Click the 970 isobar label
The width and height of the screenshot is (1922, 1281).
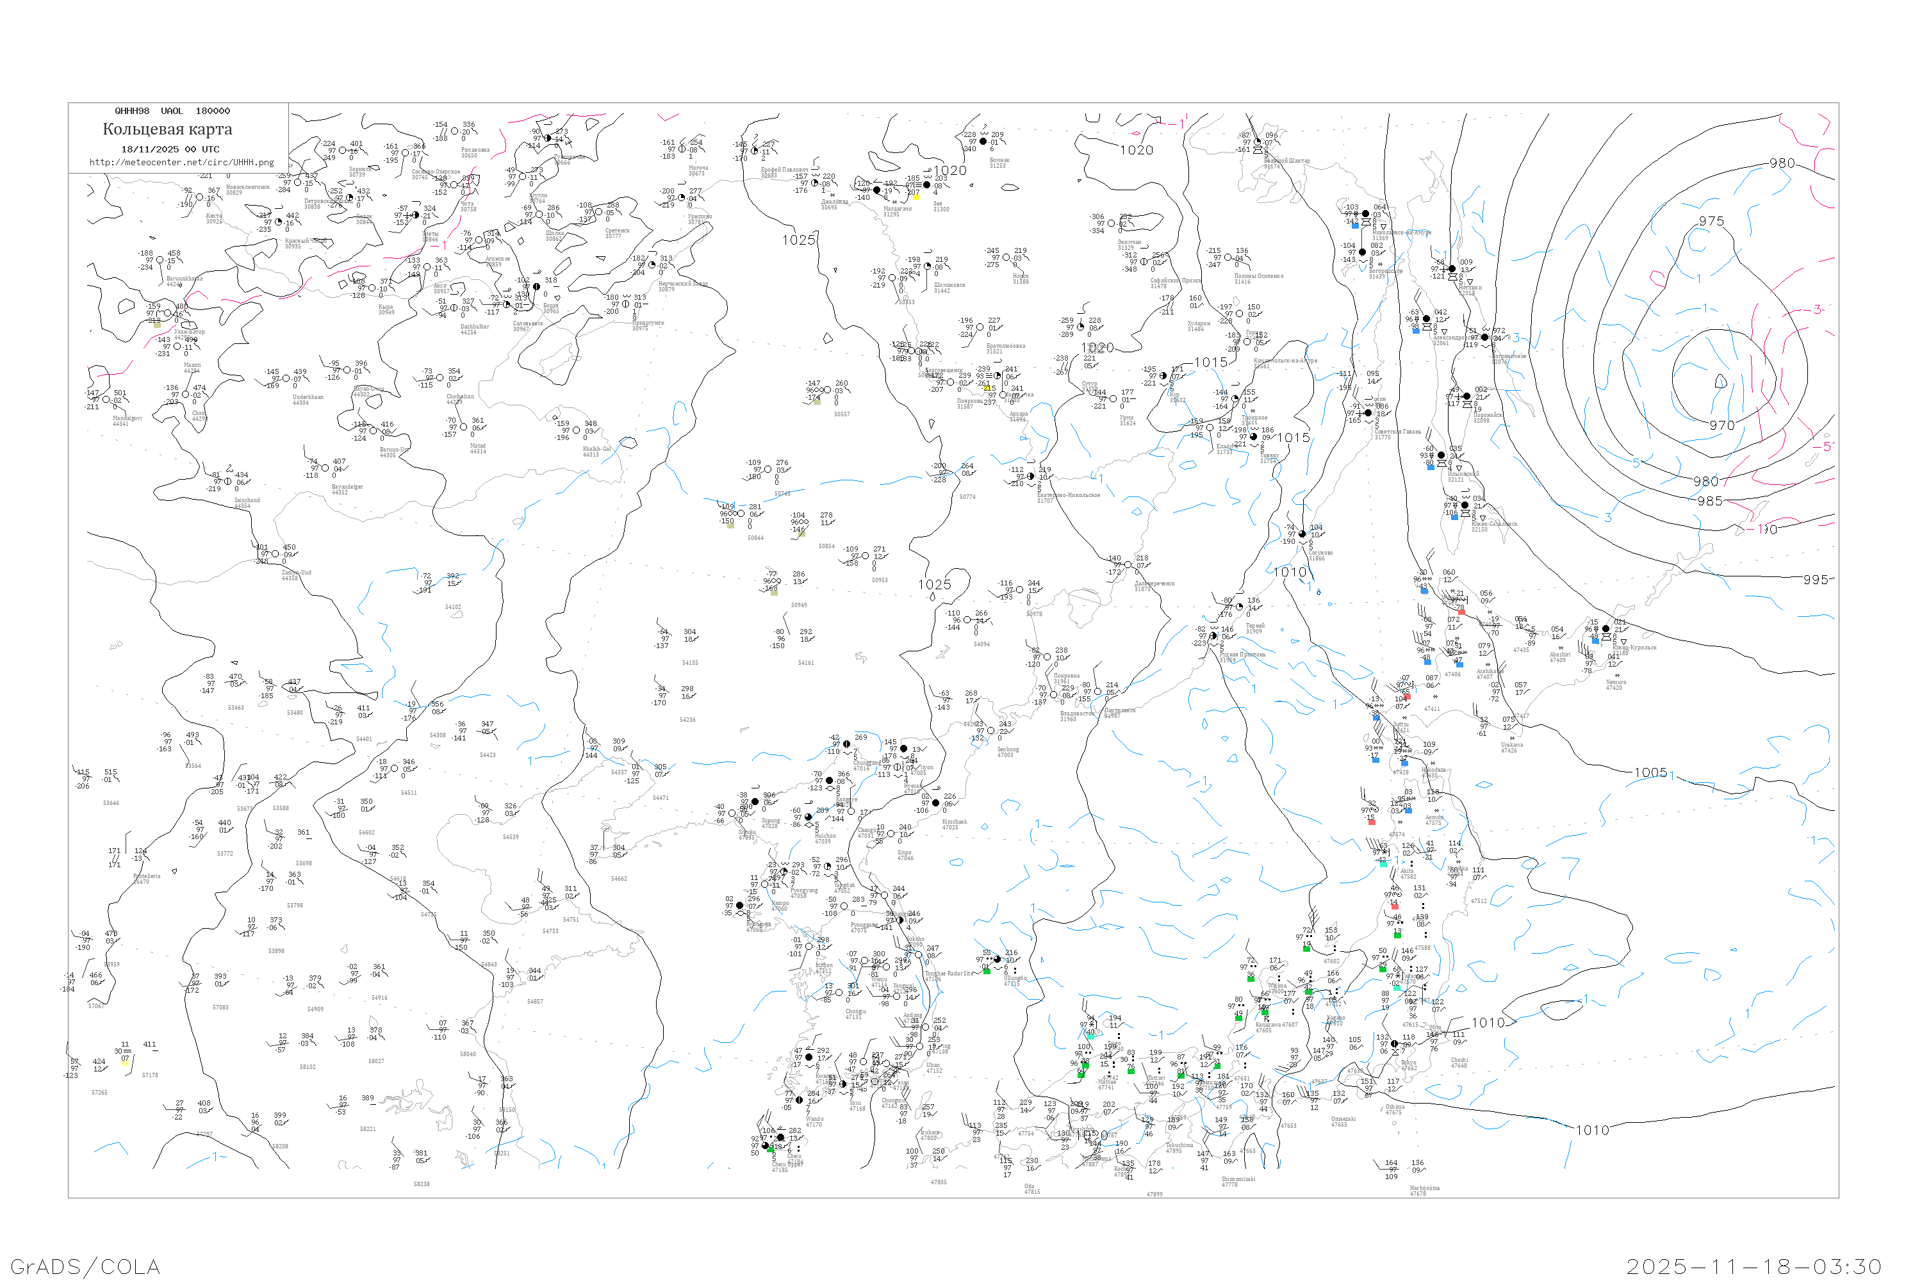[x=1722, y=426]
